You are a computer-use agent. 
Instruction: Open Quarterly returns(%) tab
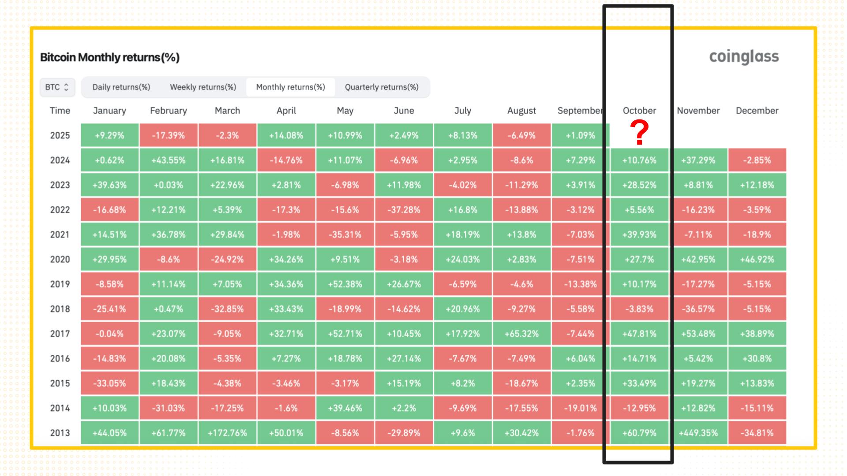click(382, 87)
